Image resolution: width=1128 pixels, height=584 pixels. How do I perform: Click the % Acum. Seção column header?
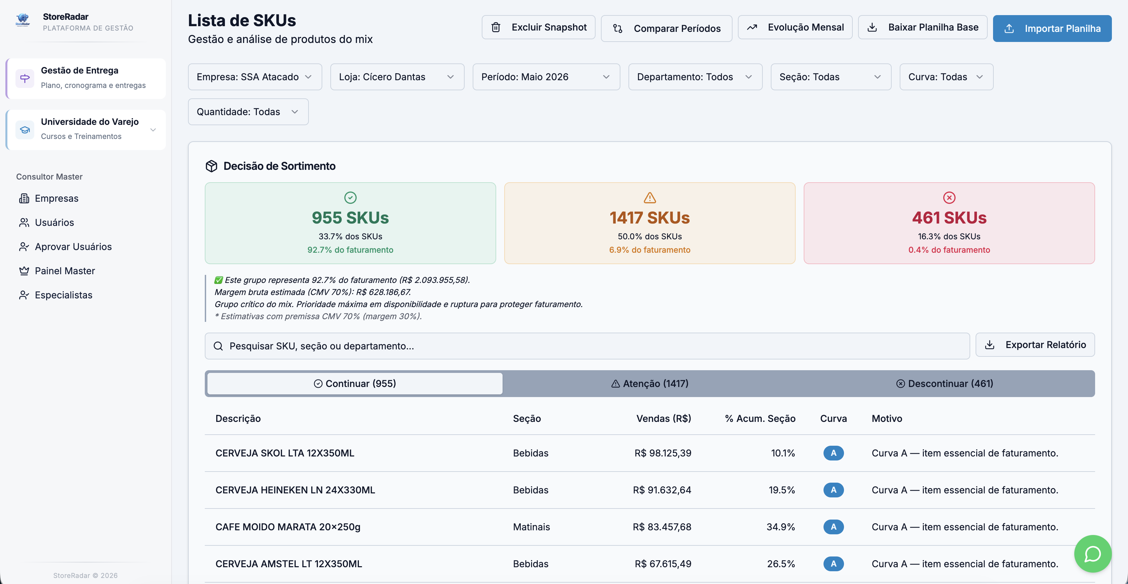pyautogui.click(x=760, y=418)
